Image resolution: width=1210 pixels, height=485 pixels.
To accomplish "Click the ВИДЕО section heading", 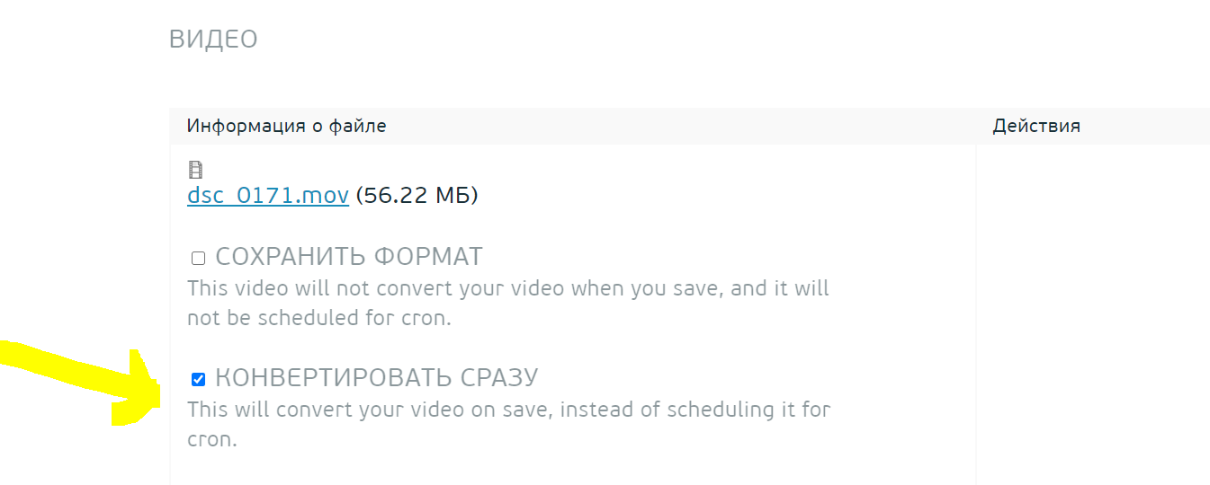I will [x=213, y=40].
